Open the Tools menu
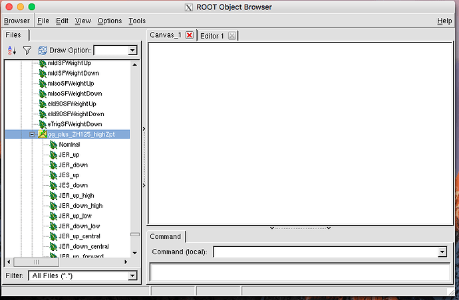The height and width of the screenshot is (300, 459). (137, 21)
